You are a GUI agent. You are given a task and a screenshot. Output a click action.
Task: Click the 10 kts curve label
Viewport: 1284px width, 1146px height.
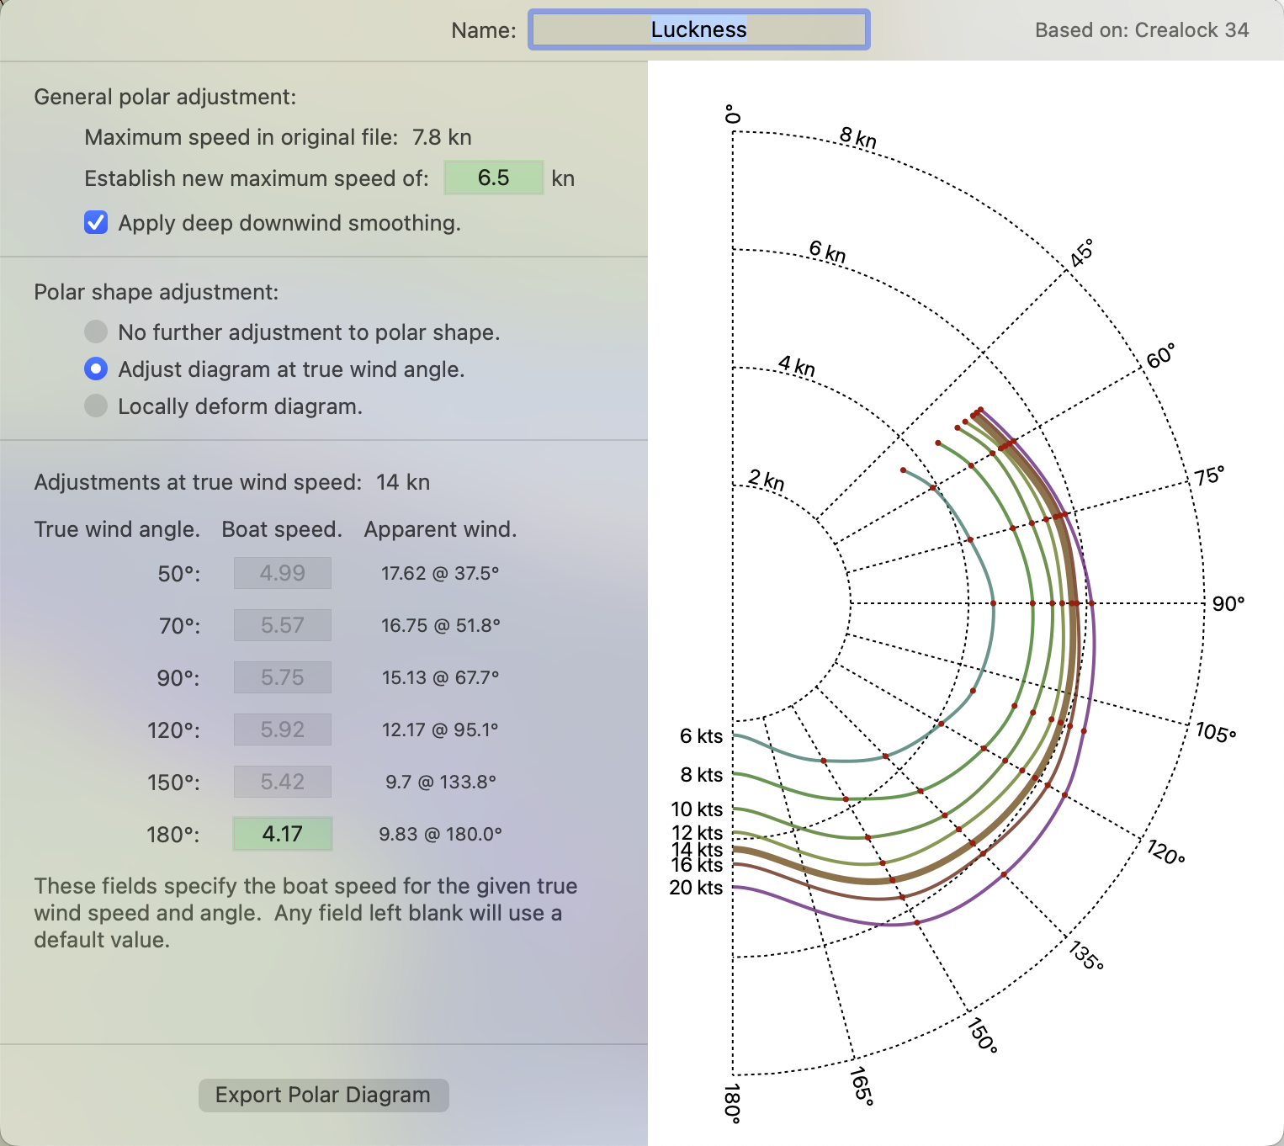697,809
